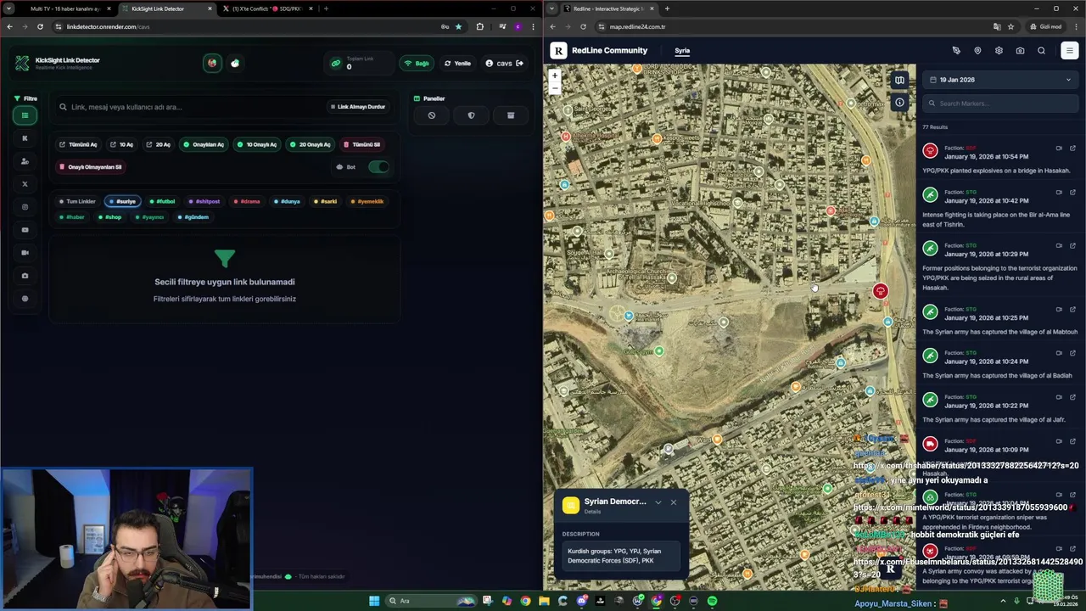Click the Windows taskbar Ara search box
The height and width of the screenshot is (611, 1086).
pos(431,601)
